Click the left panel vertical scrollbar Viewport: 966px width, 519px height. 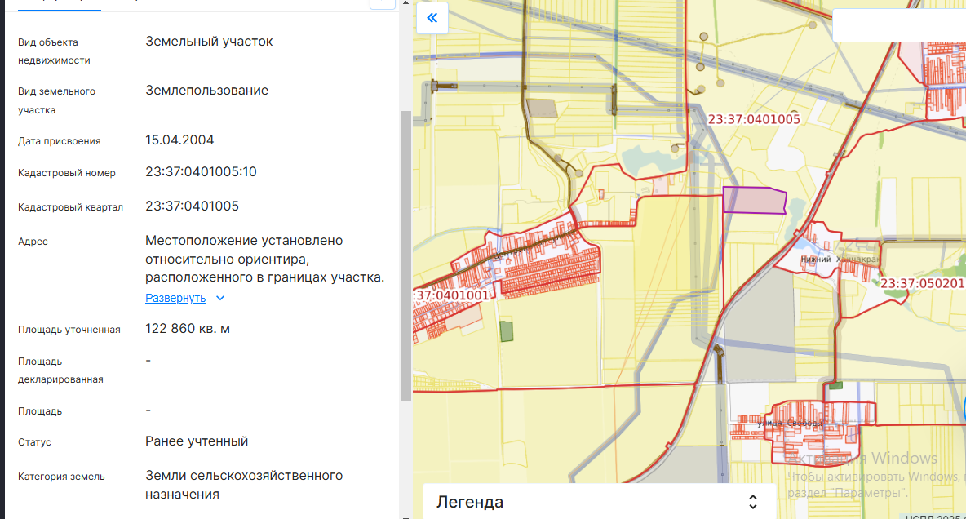click(x=405, y=255)
